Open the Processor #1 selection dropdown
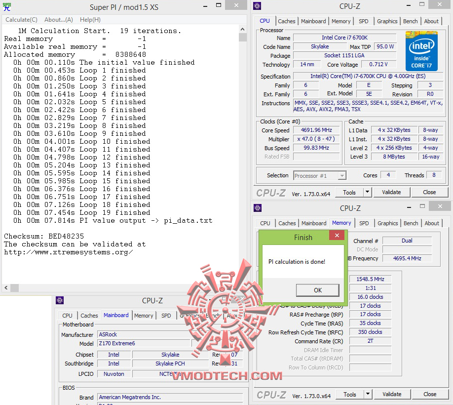Viewport: 453px width, 405px height. 320,175
